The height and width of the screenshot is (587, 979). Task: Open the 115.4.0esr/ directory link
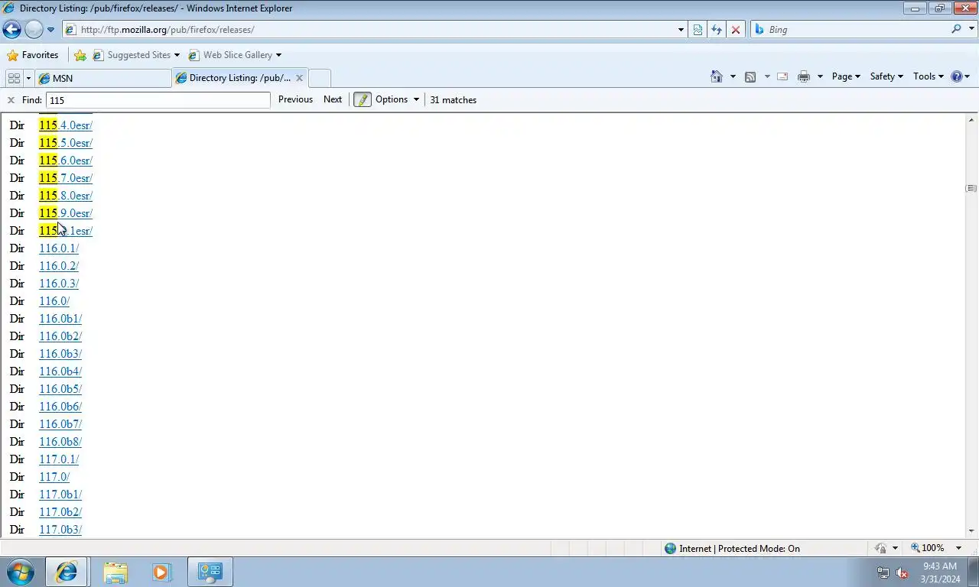coord(66,125)
